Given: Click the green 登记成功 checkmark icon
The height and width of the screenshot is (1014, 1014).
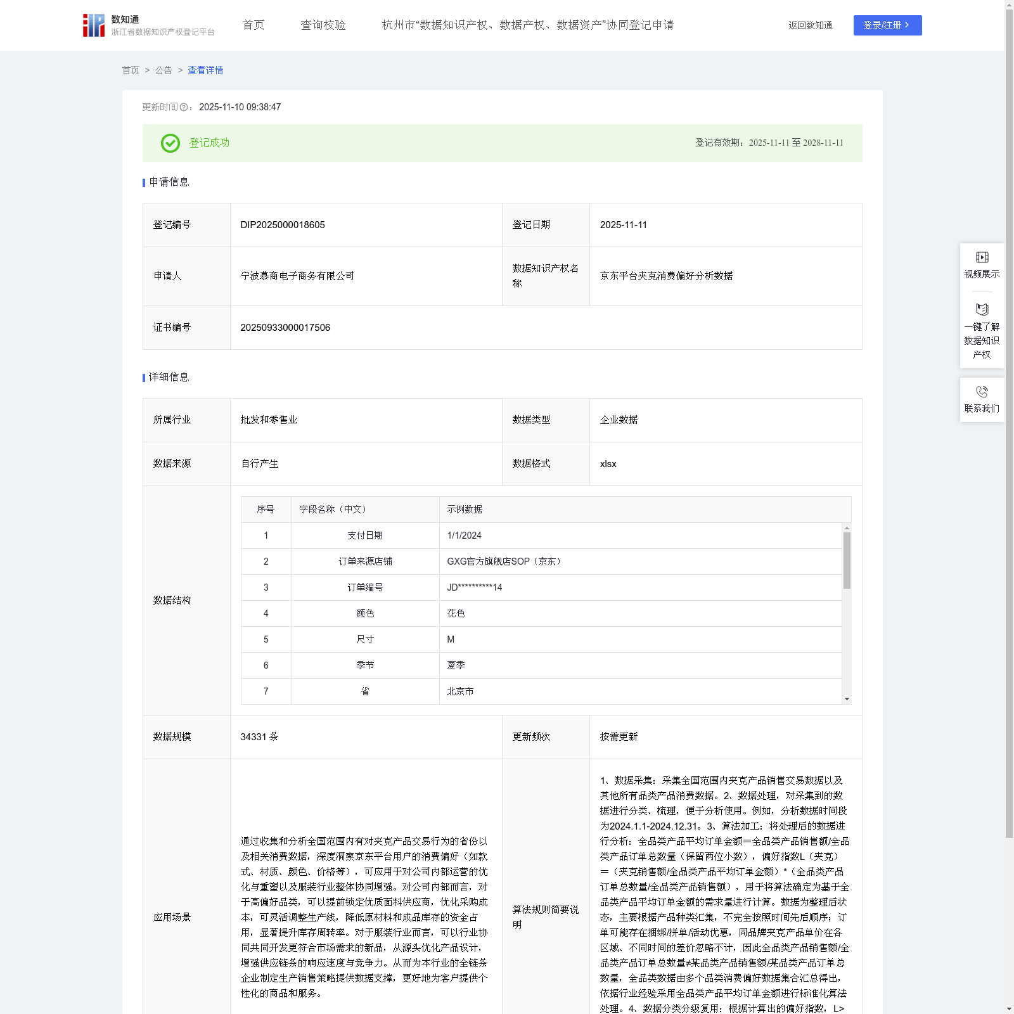Looking at the screenshot, I should tap(170, 143).
